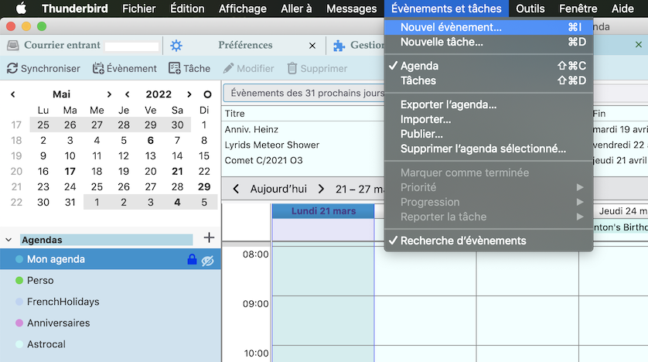Click the Modifier pencil icon
This screenshot has width=648, height=362.
pyautogui.click(x=229, y=68)
